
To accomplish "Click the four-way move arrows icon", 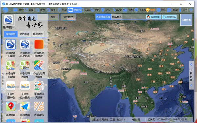I will (x=191, y=10).
